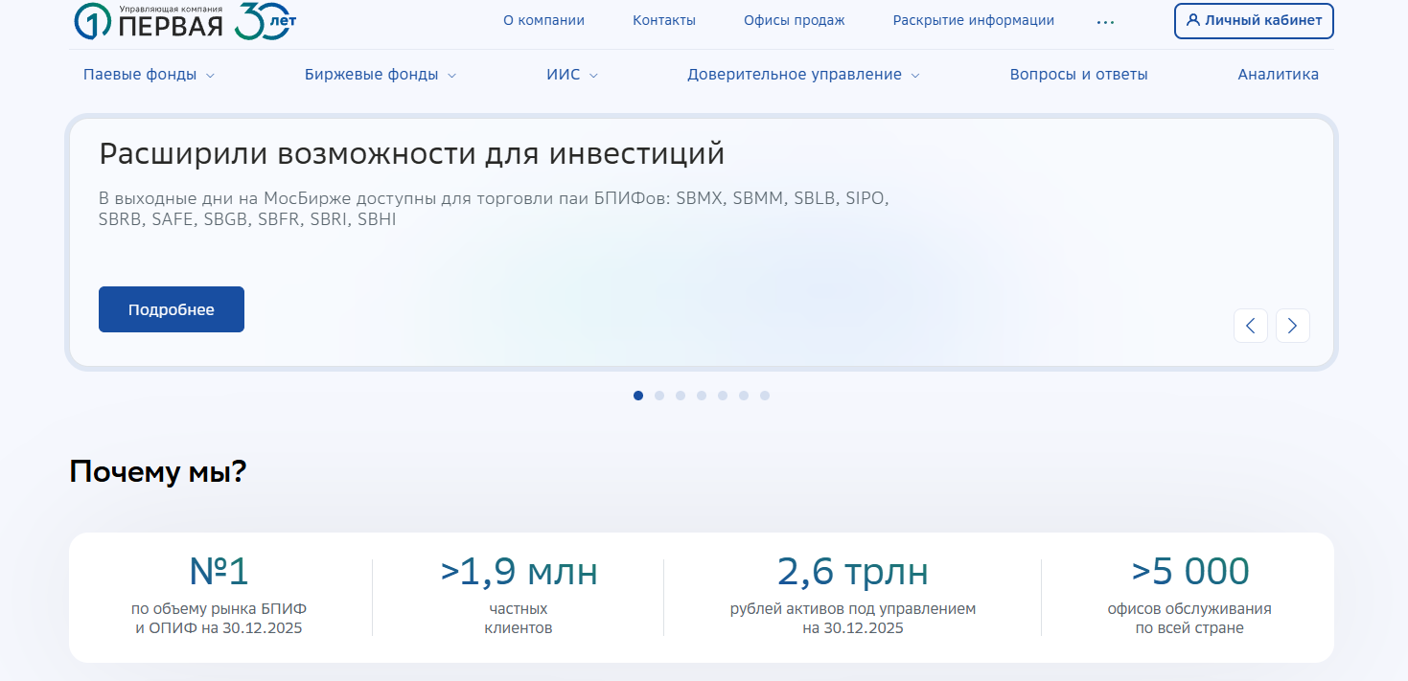Click the left carousel arrow

click(x=1250, y=326)
